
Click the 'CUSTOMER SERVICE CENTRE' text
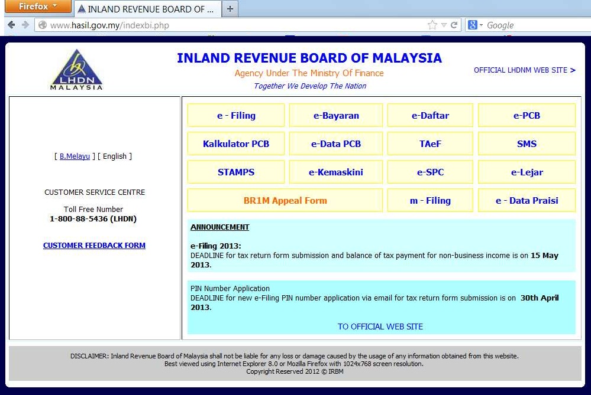(x=95, y=192)
